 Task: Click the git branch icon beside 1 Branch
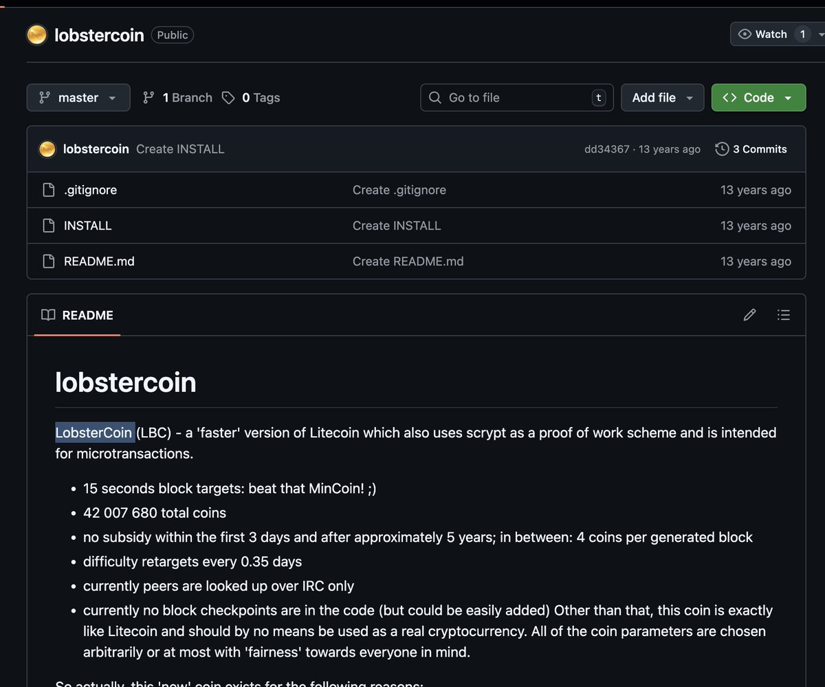point(148,98)
